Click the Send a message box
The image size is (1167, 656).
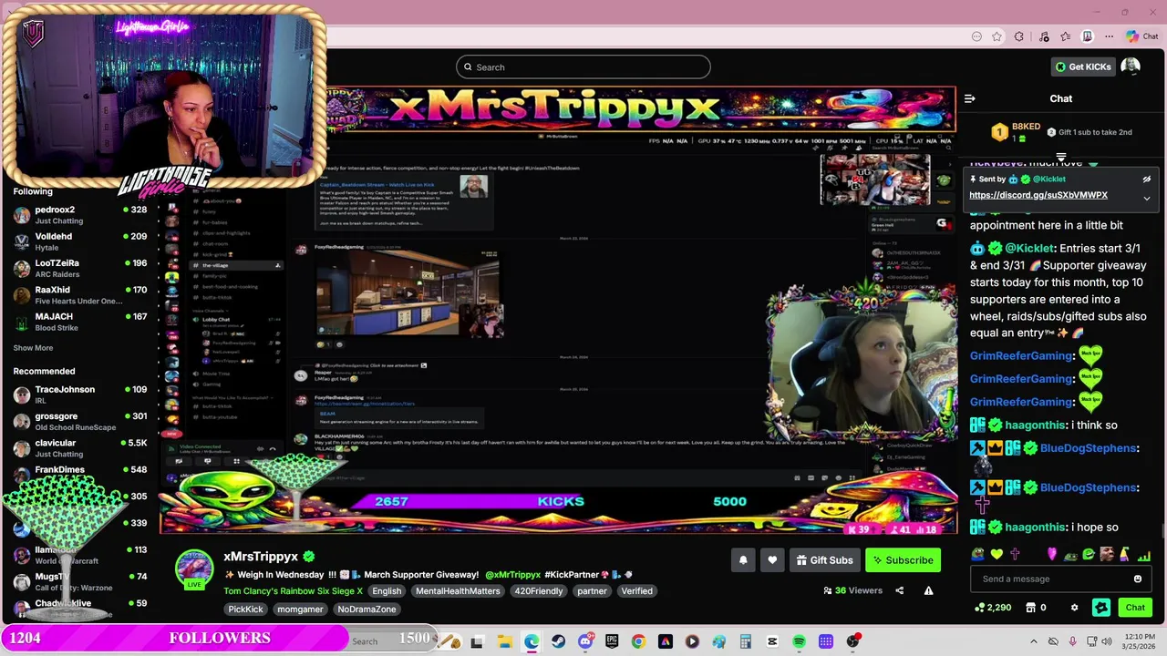pyautogui.click(x=1062, y=579)
